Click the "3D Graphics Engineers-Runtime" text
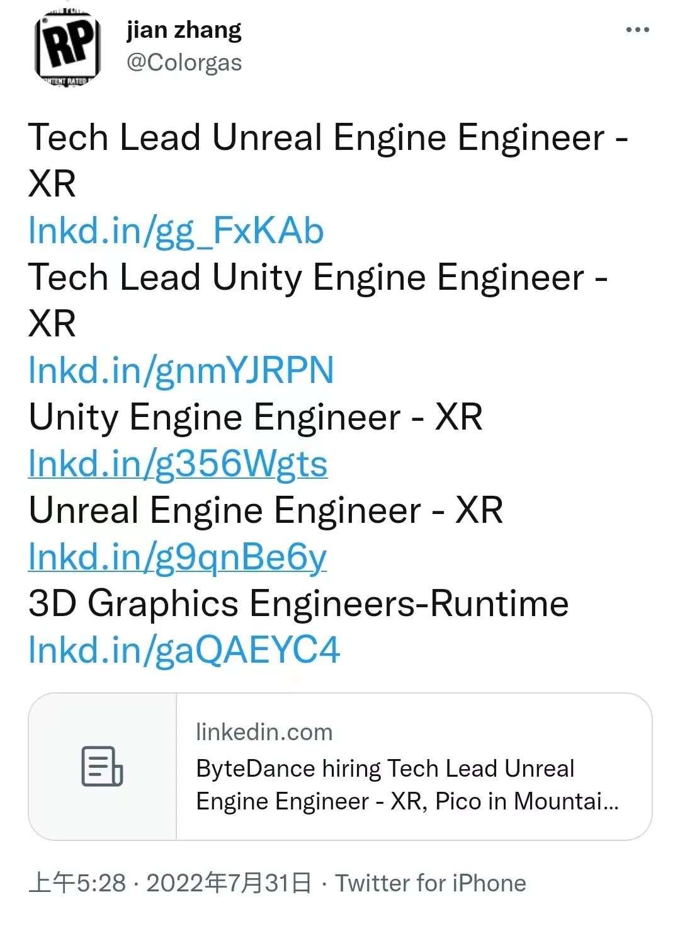 pos(298,603)
